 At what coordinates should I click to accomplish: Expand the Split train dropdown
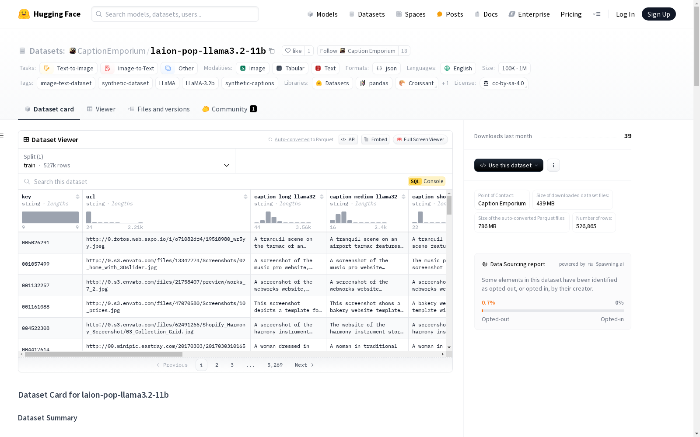click(x=126, y=161)
